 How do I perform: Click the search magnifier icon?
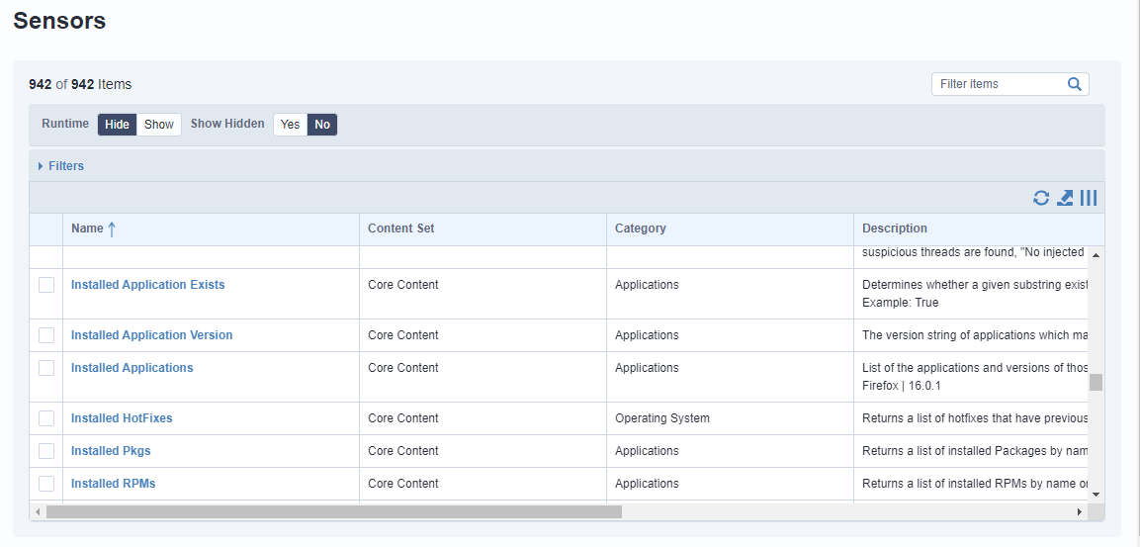pyautogui.click(x=1075, y=84)
